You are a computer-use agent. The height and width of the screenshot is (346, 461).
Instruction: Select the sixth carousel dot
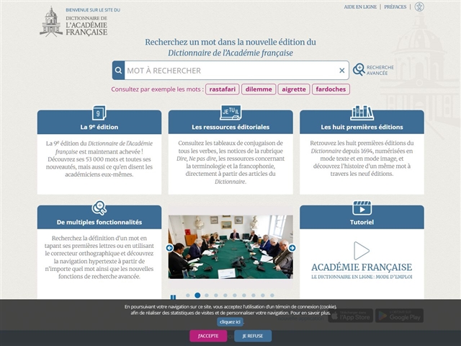tap(235, 296)
